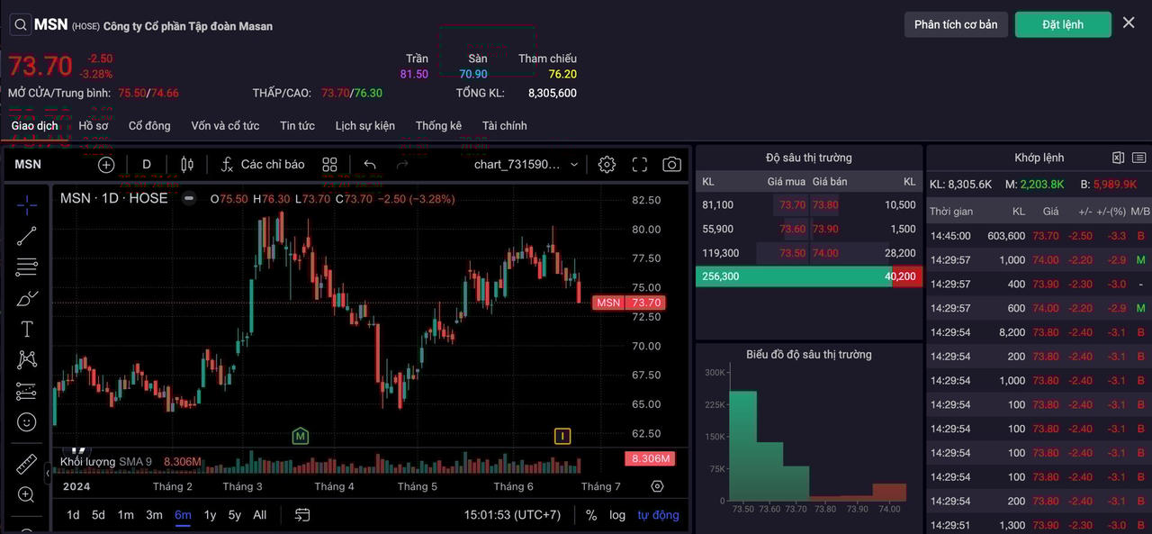
Task: Select the trend line drawing tool
Action: tap(27, 236)
